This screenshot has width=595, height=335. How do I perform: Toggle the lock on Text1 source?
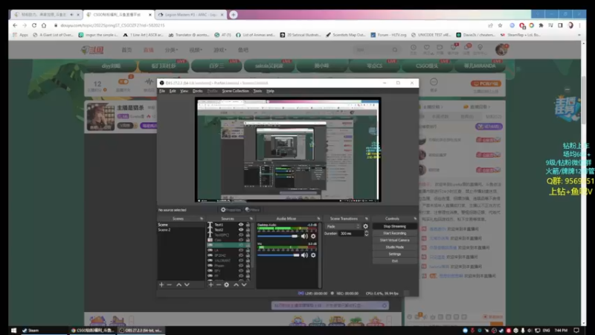248,225
